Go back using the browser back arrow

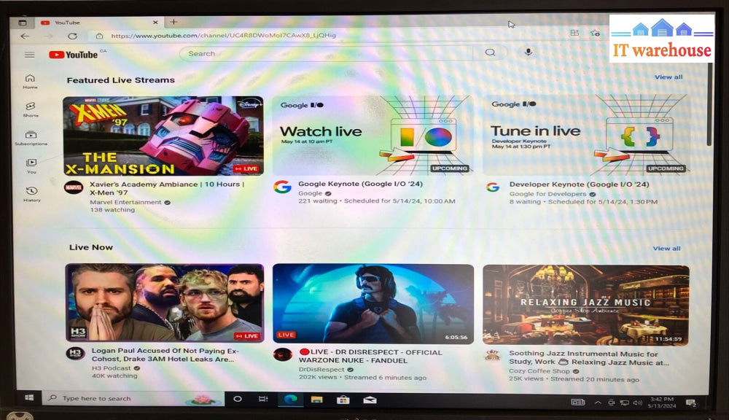[25, 36]
